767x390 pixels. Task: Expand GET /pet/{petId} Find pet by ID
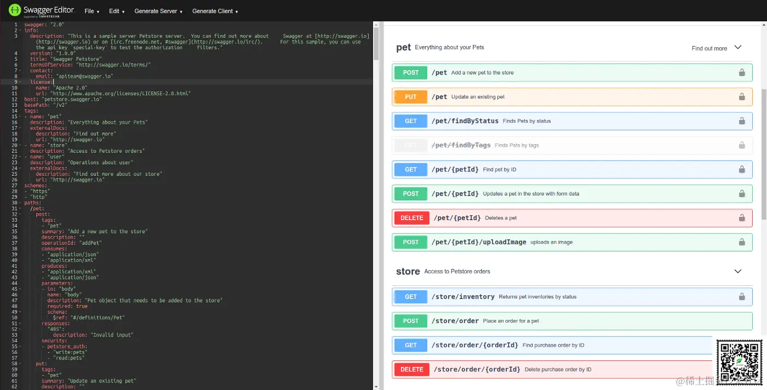(572, 169)
